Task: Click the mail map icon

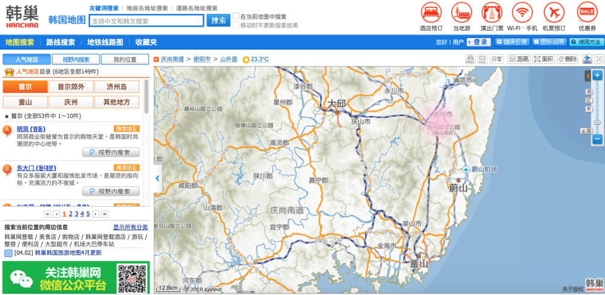Action: [482, 59]
